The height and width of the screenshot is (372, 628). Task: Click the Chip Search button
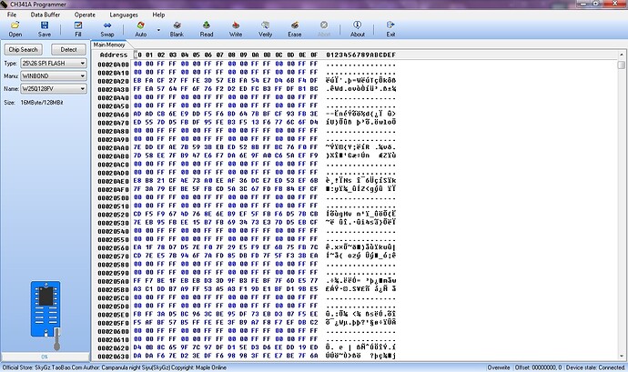pyautogui.click(x=24, y=48)
